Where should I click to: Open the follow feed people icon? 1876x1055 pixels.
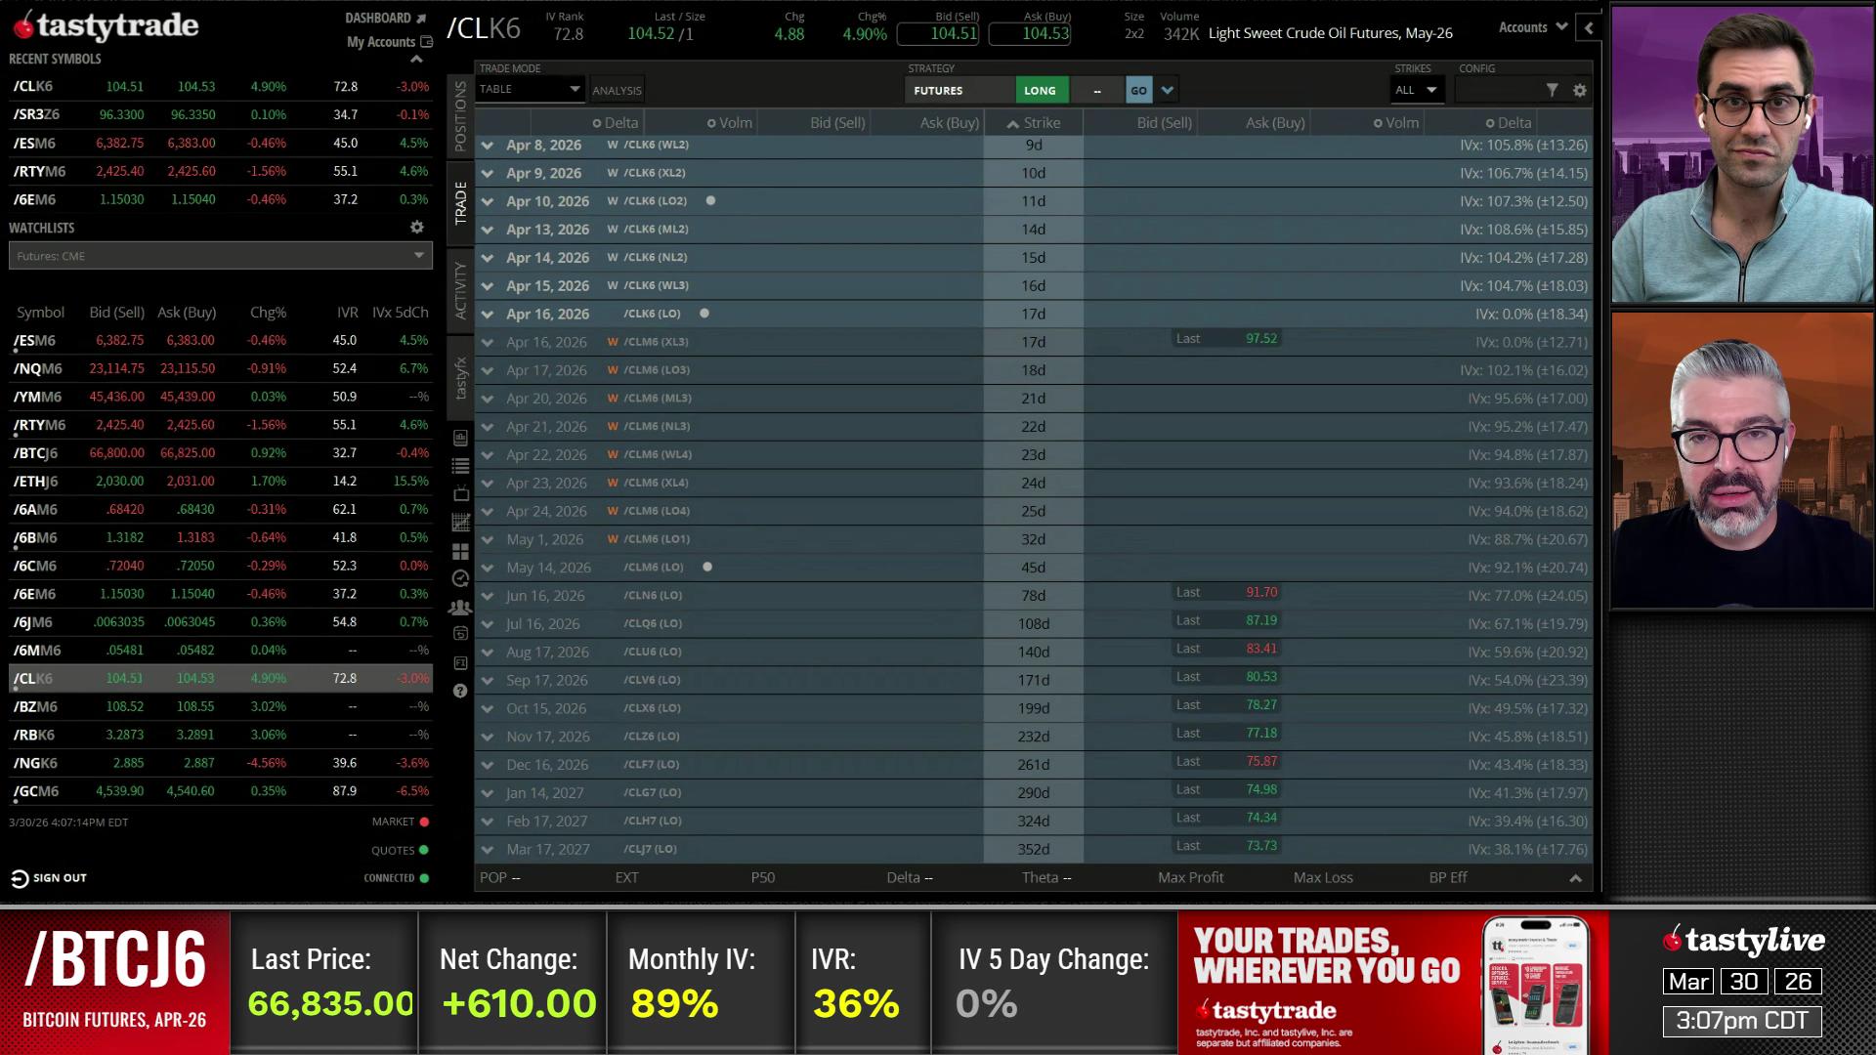pos(460,607)
